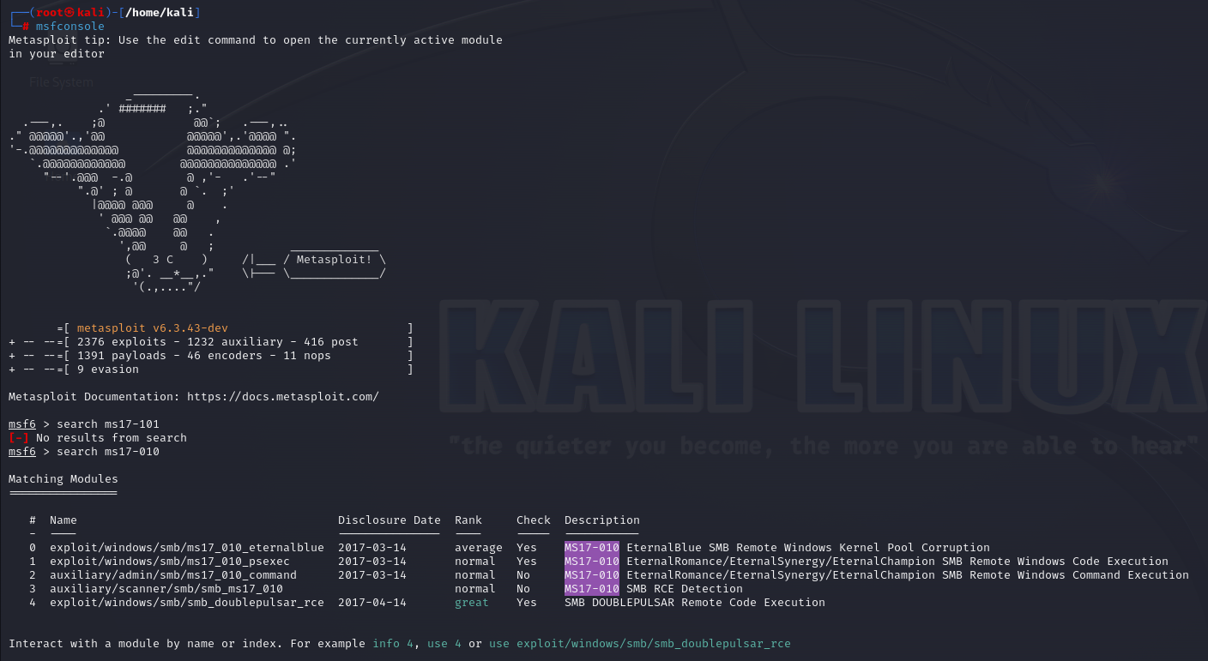1208x661 pixels.
Task: Click module name auxiliary/admin/smb/ms17_010_command
Action: (173, 575)
